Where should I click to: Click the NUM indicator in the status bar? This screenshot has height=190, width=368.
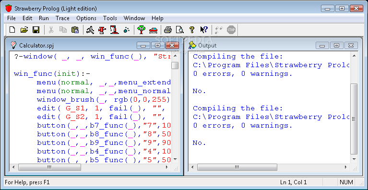tap(346, 182)
